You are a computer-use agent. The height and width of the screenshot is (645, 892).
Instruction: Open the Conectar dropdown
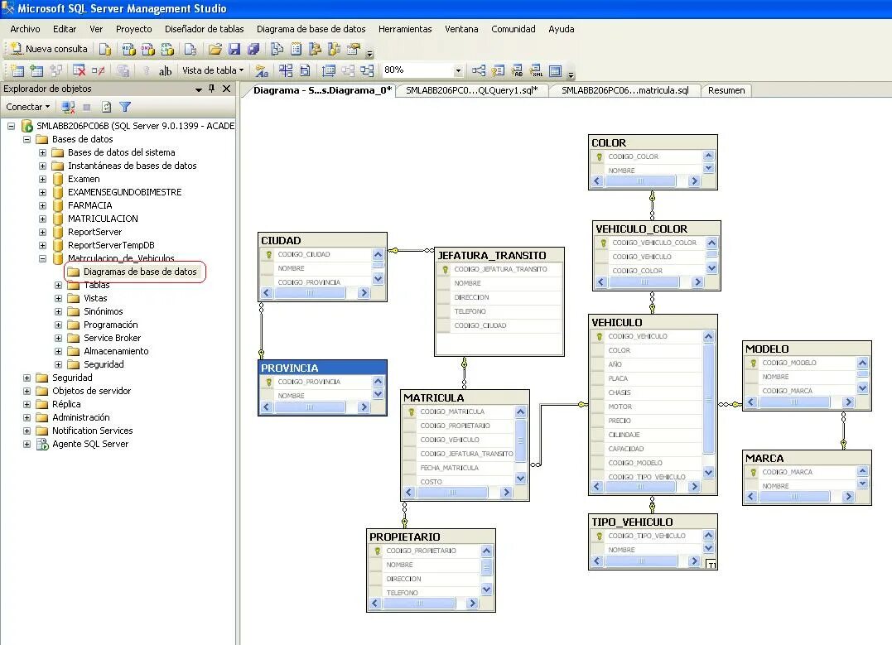coord(28,107)
